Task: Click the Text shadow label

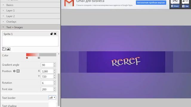Action: pos(9,106)
